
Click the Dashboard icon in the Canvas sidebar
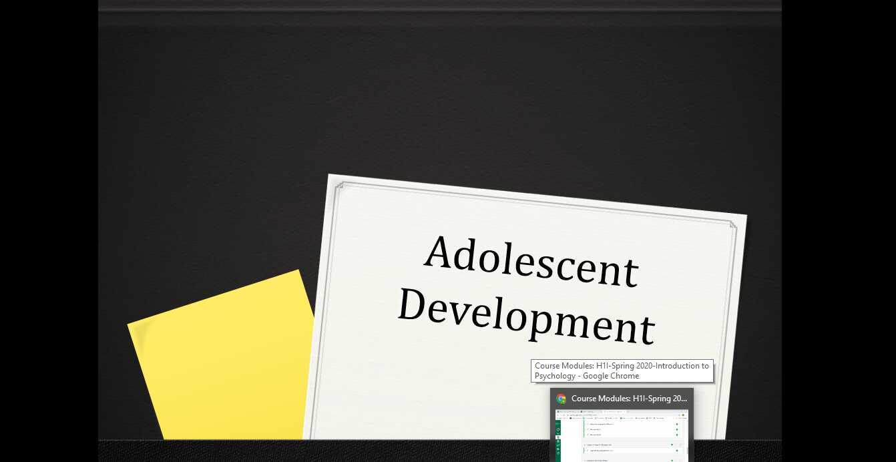558,437
